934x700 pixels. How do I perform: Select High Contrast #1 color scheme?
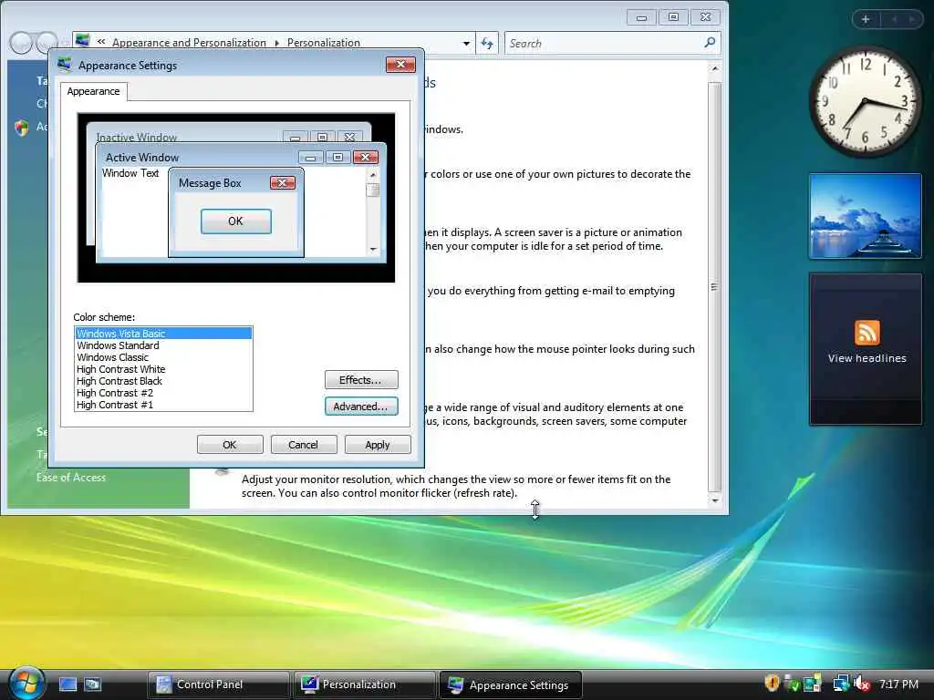[163, 405]
